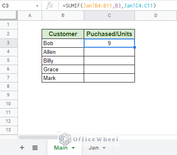Select the cell containing Billy

point(63,61)
